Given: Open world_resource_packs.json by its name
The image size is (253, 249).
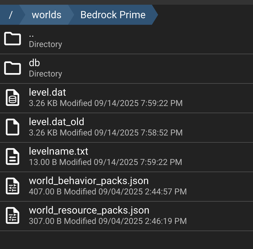Looking at the screenshot, I should click(89, 210).
